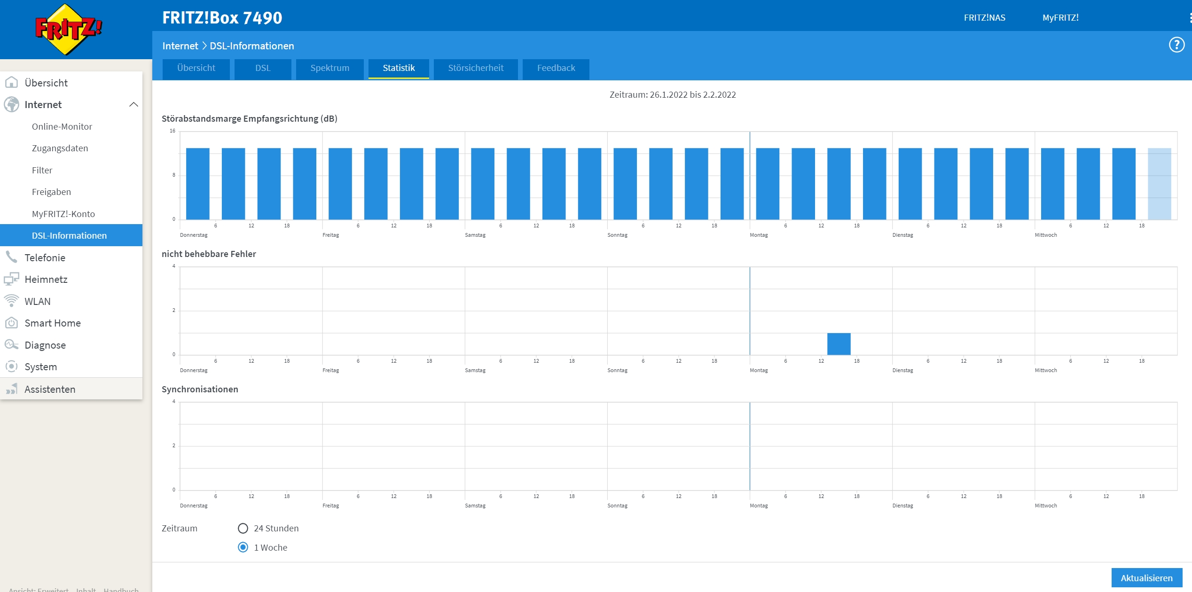1192x592 pixels.
Task: Open help via question mark icon
Action: (x=1176, y=45)
